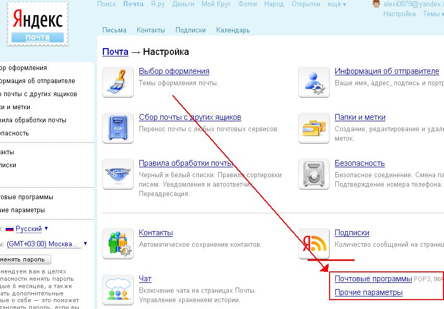Expand the ещё services menu

pyautogui.click(x=337, y=4)
